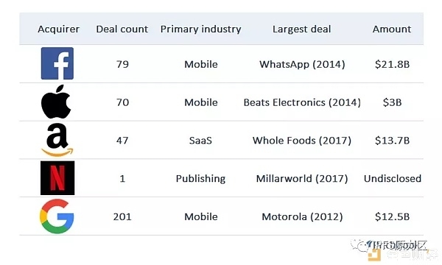Click the Deal count column header
442x265 pixels.
[x=122, y=29]
